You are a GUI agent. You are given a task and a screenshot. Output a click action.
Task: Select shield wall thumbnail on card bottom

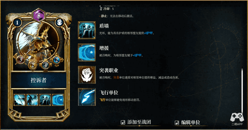point(45,100)
